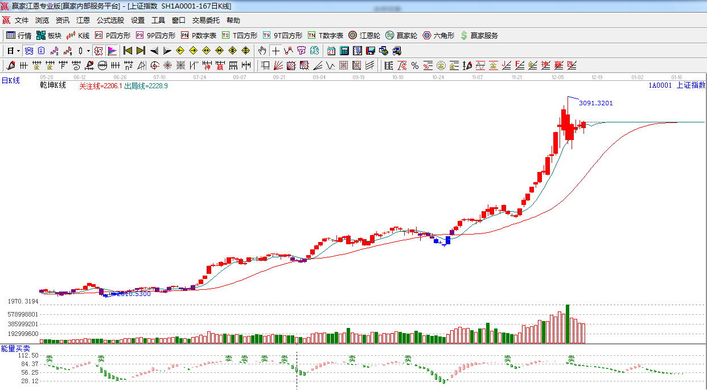
Task: Click the hand pan tool icon
Action: coord(262,51)
